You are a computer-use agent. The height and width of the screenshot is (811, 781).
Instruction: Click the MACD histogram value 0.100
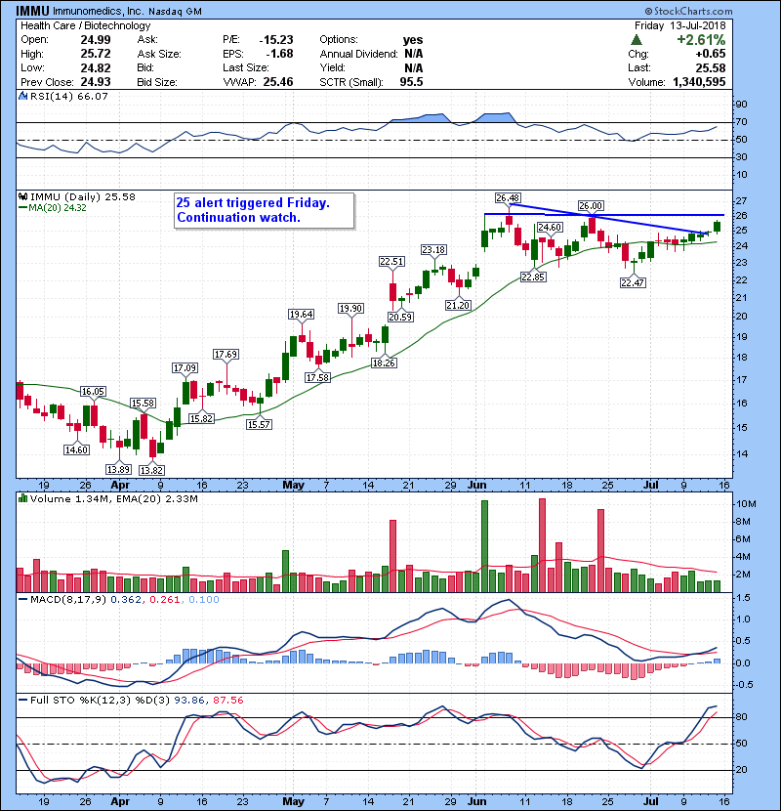click(204, 600)
